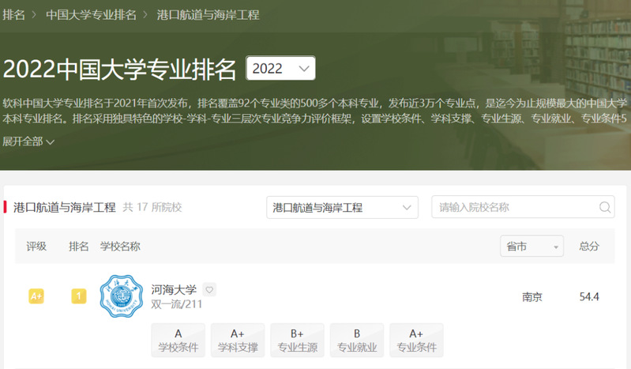631x369 pixels.
Task: Select the 专业生源 indicator button
Action: pos(297,341)
